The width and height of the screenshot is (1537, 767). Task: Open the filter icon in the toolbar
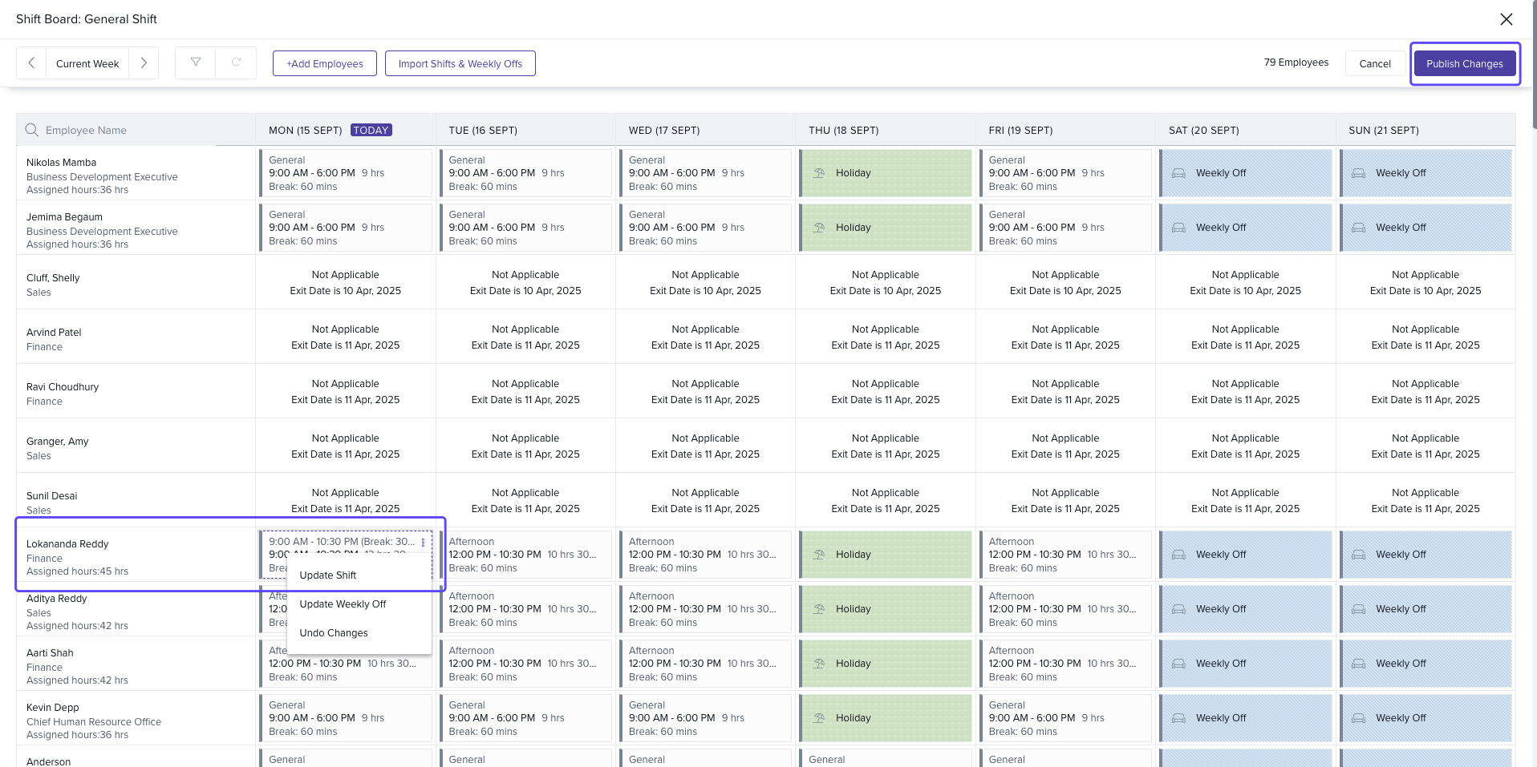(195, 63)
